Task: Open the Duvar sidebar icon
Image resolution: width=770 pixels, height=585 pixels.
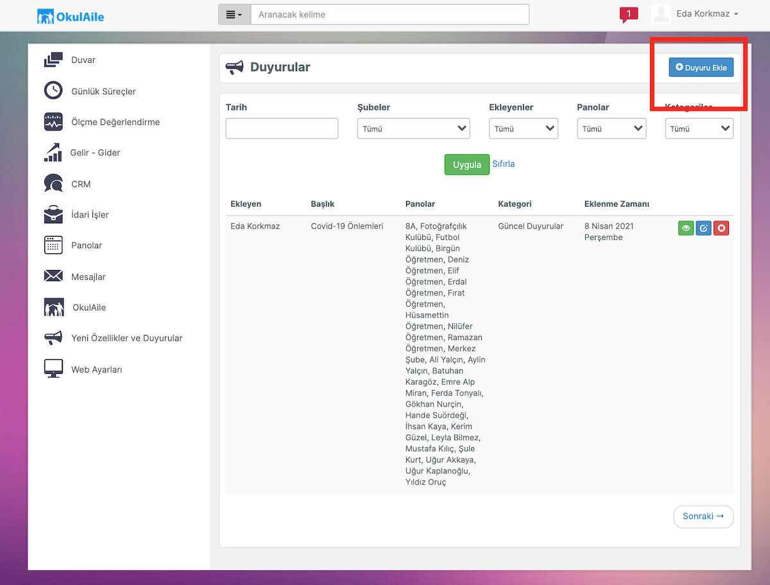Action: click(53, 60)
